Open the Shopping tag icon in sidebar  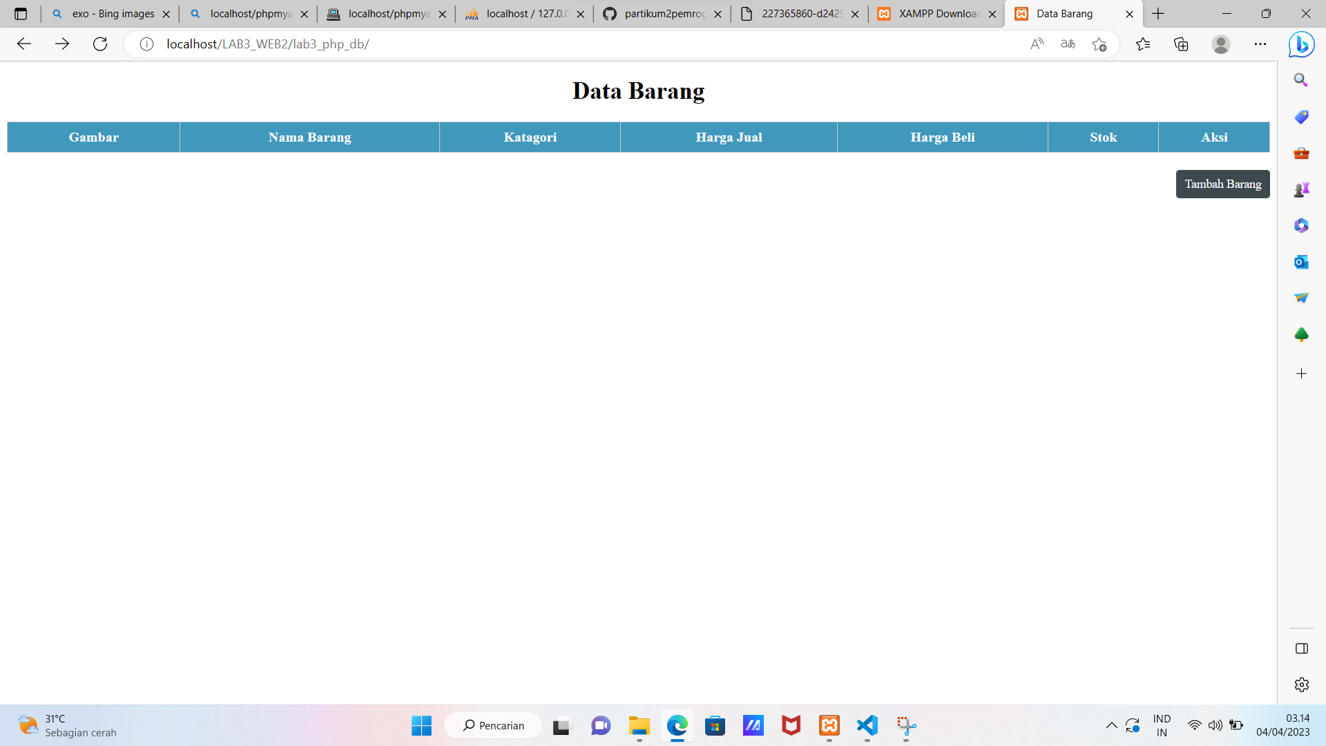coord(1301,116)
